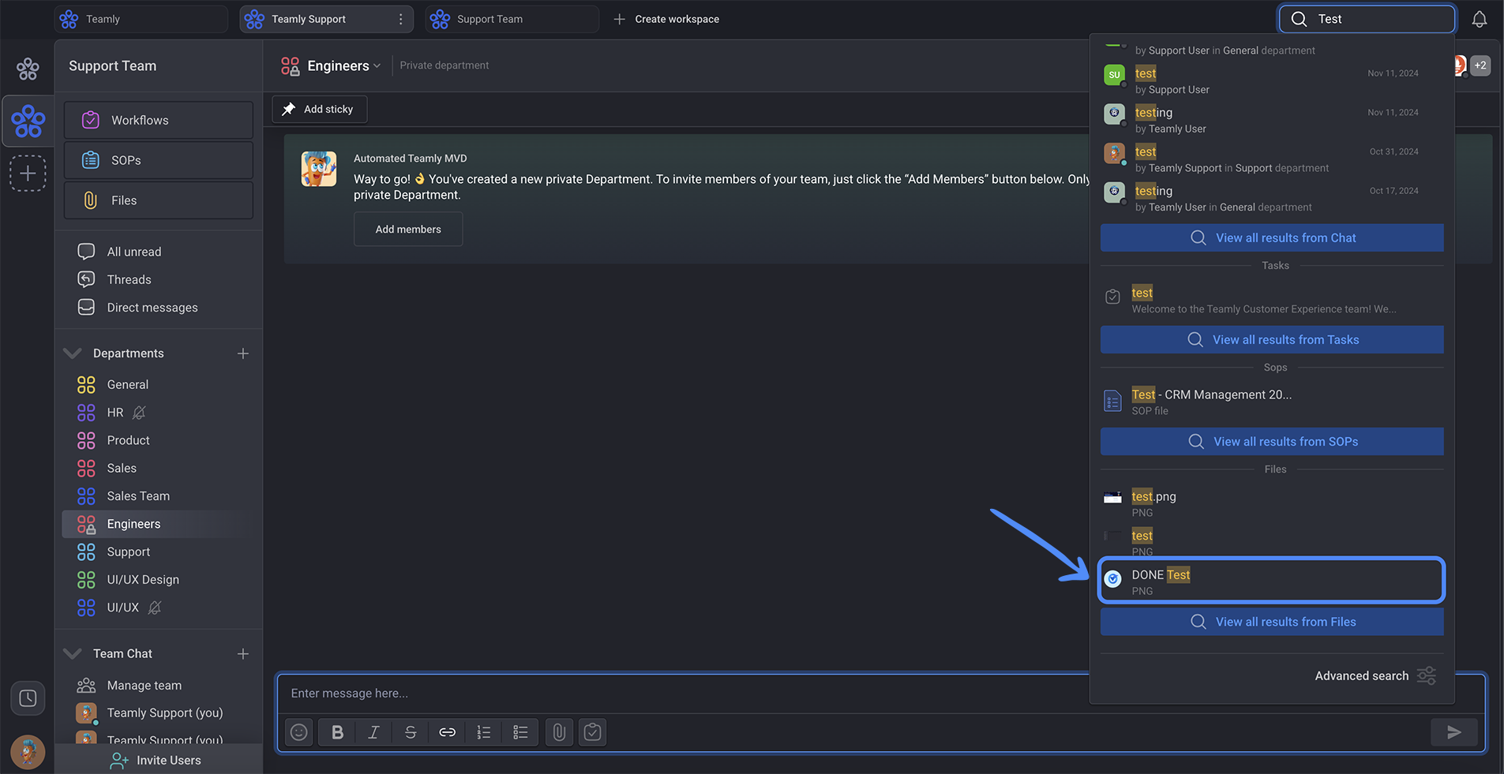Screen dimensions: 1504x774
Task: Open Test - CRM Management SOP result
Action: pos(1272,402)
